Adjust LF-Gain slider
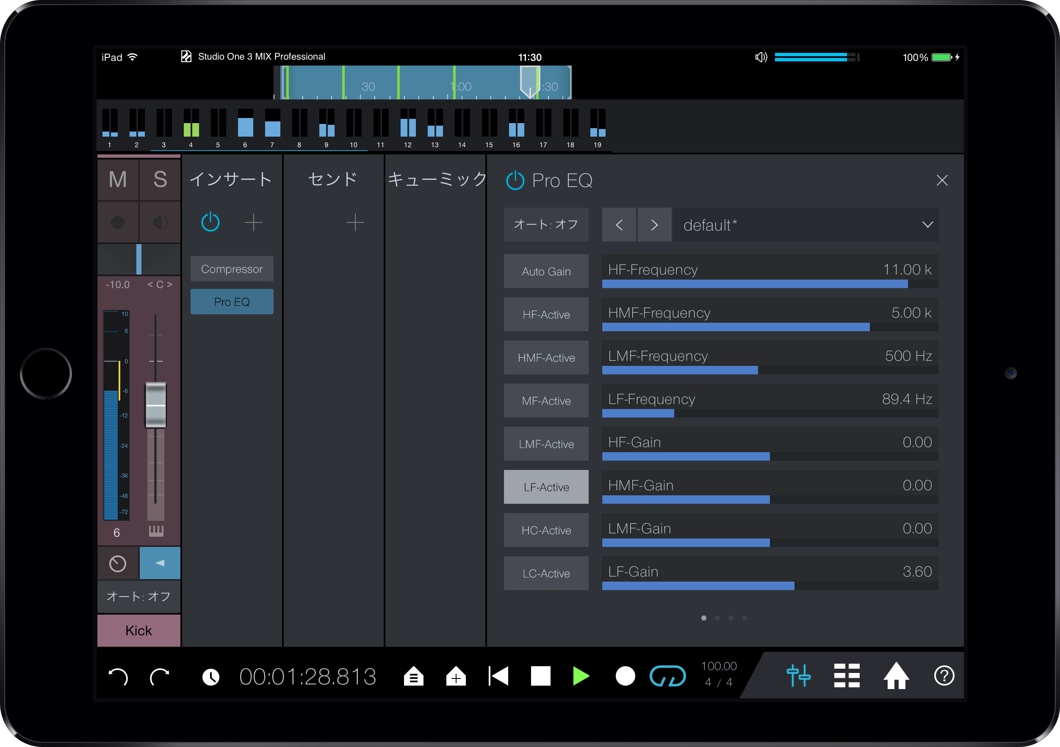 (x=770, y=574)
